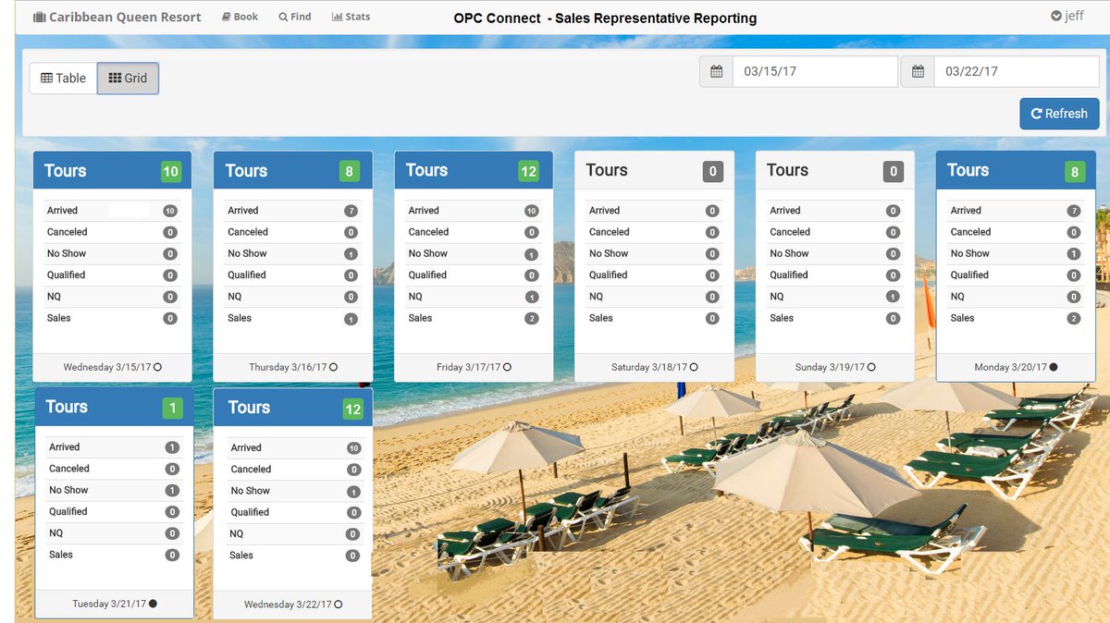Click 'Sales' in the Thursday 3/16/17 card
This screenshot has width=1110, height=623.
point(240,318)
